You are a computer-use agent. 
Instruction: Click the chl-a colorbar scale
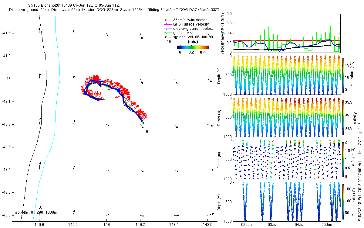tap(343, 159)
